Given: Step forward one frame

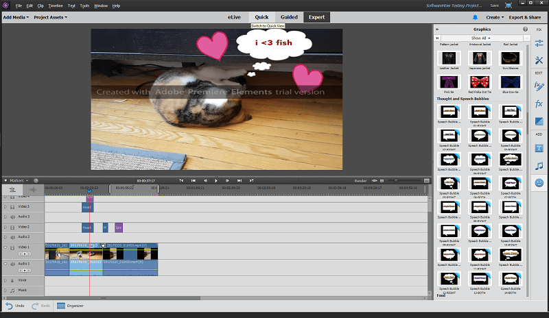Looking at the screenshot, I should pos(227,181).
